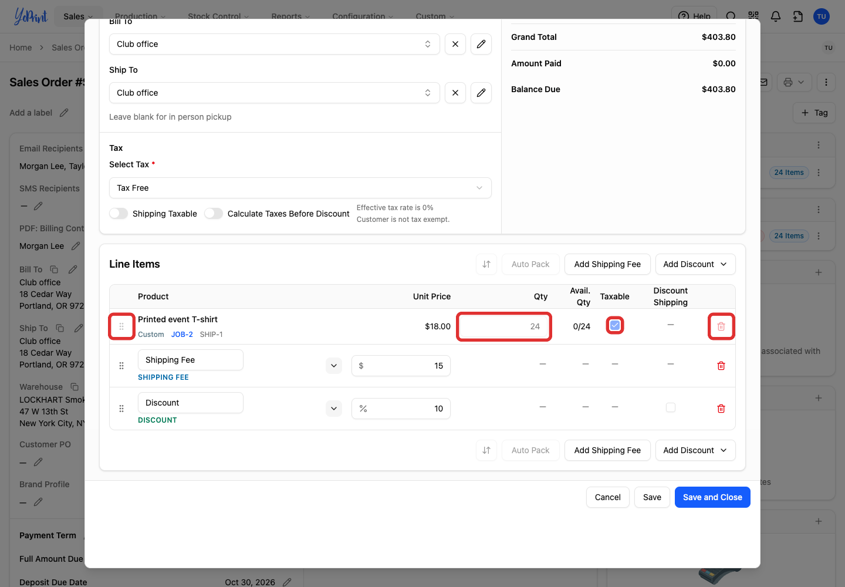The image size is (845, 587).
Task: Expand the Shipping Fee type chevron
Action: pos(334,366)
